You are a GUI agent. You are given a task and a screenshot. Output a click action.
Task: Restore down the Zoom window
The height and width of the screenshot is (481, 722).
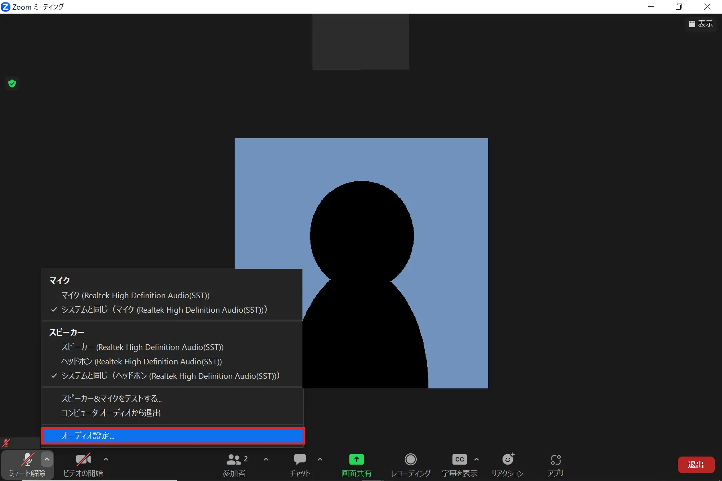pos(679,7)
